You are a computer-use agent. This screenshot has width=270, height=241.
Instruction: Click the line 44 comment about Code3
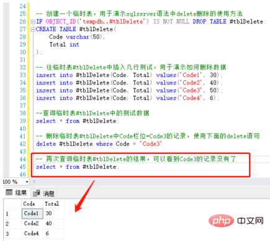click(136, 159)
